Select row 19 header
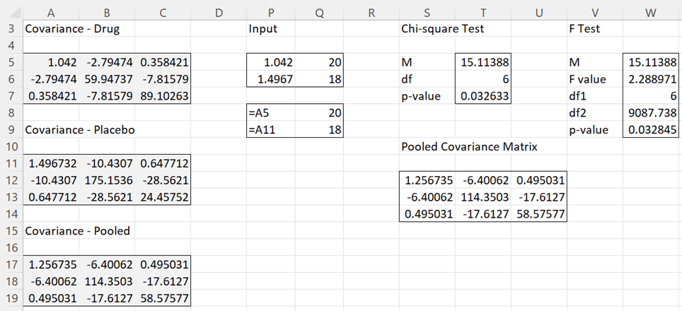Image resolution: width=682 pixels, height=311 pixels. coord(11,299)
